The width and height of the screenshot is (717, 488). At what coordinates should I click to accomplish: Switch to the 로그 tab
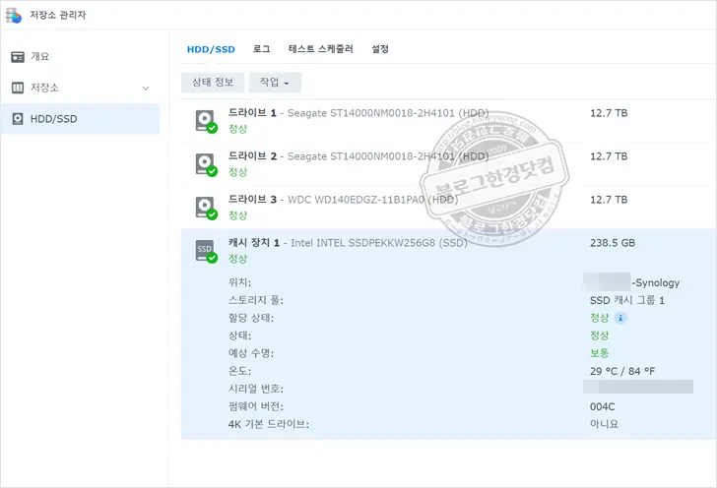[x=262, y=49]
